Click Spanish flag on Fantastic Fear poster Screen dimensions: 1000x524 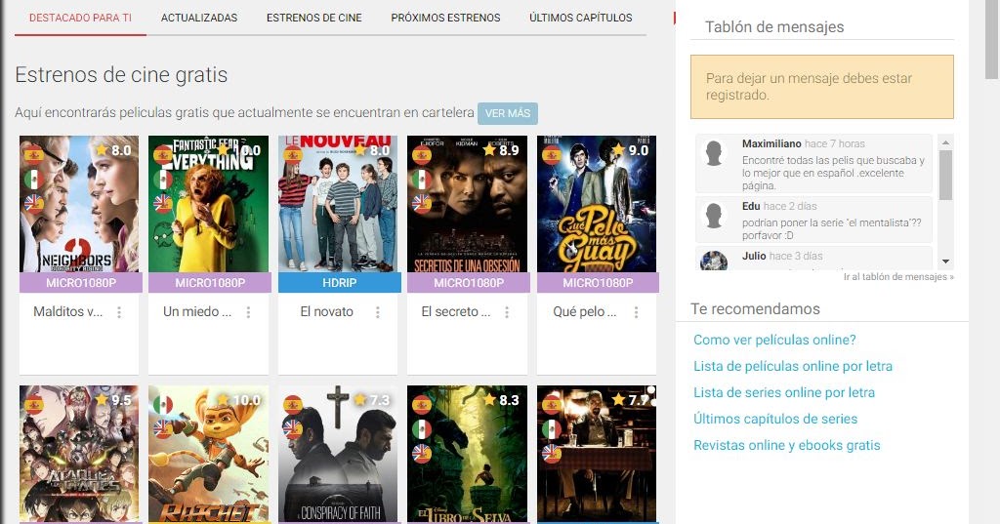tap(163, 154)
